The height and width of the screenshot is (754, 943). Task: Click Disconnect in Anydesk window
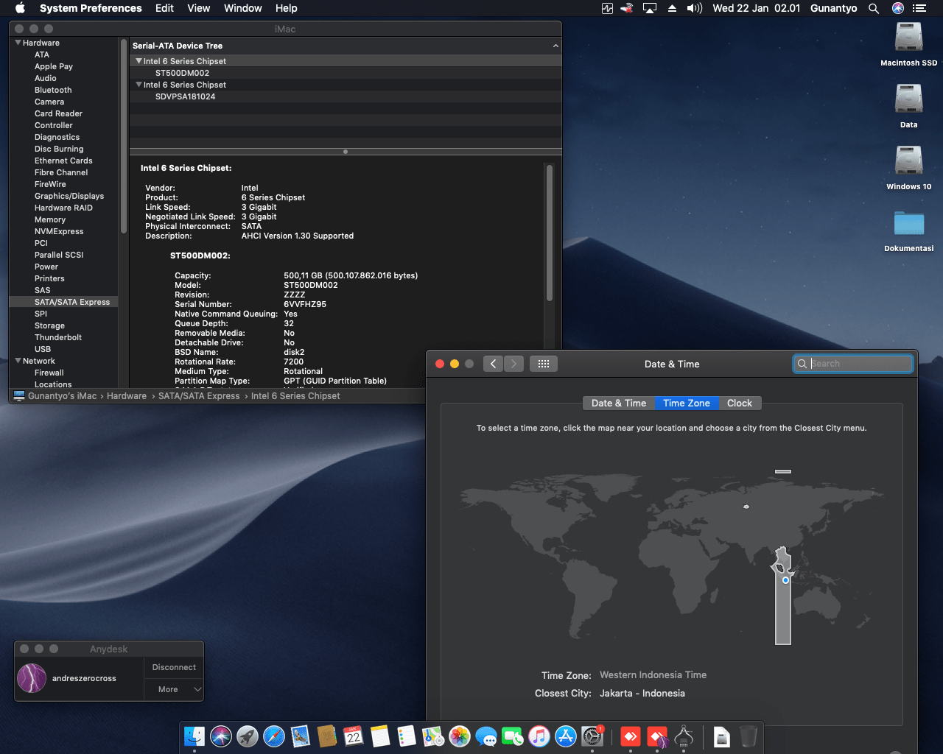(174, 667)
